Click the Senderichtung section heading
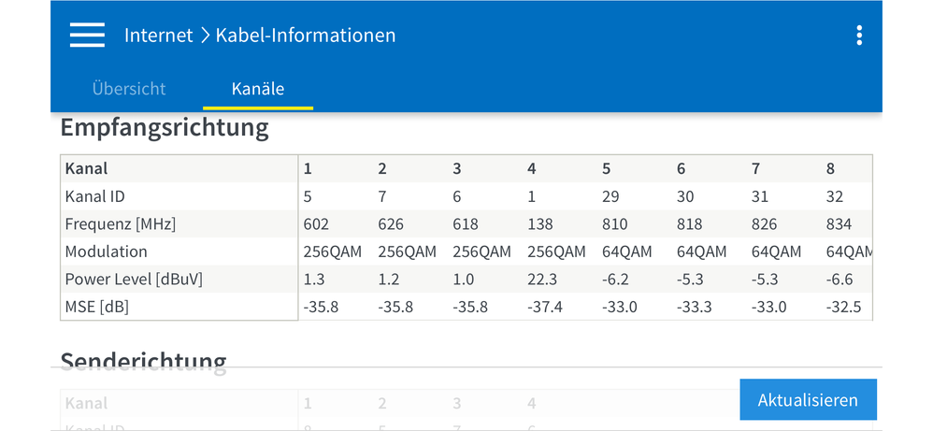The image size is (933, 431). 143,360
